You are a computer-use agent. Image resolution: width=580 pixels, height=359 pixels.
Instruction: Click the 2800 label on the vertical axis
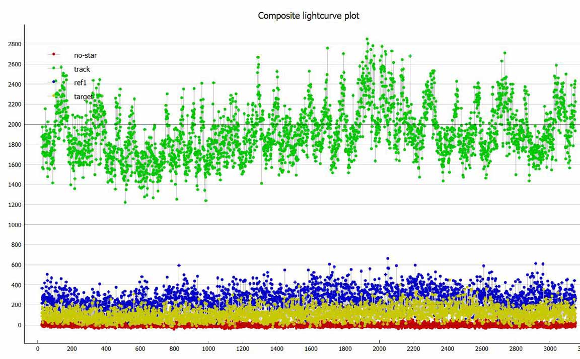coord(15,44)
